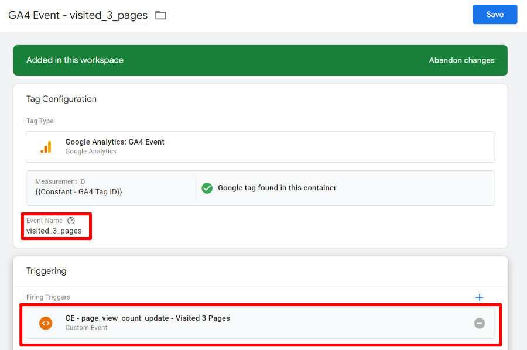Click the Google Analytics subtitle under tag type
This screenshot has width=527, height=350.
(91, 151)
